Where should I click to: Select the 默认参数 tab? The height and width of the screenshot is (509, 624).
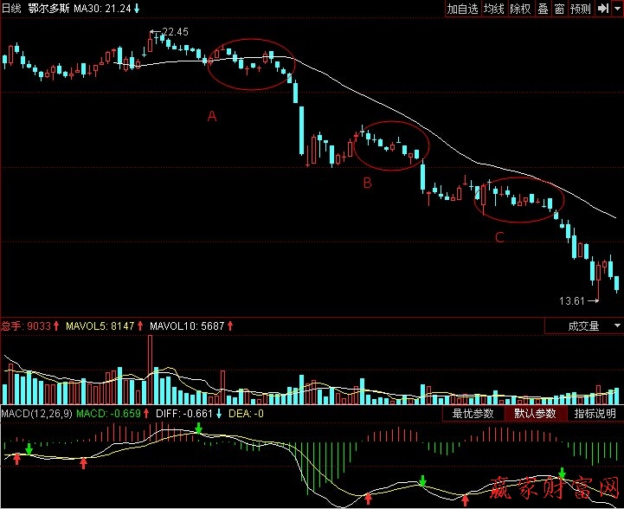pyautogui.click(x=534, y=414)
